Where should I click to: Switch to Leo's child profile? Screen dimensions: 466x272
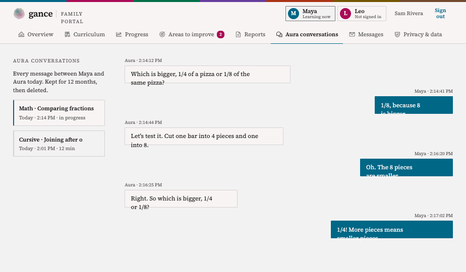point(362,14)
